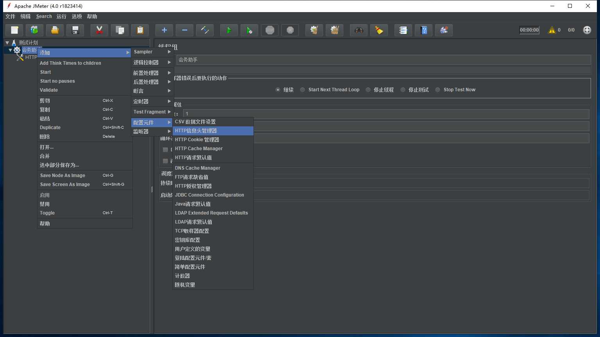Select the 测试计划 tree item

coord(28,43)
